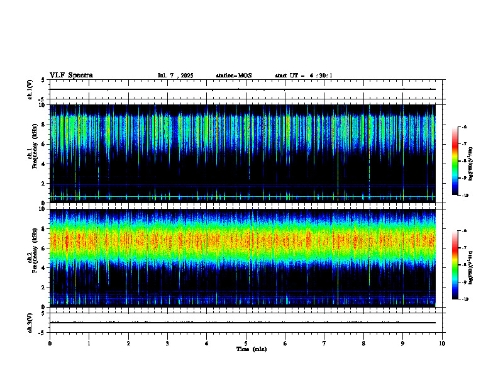The height and width of the screenshot is (385, 498).
Task: Click the ch.2 spectrogram color scale bar
Action: 455,265
